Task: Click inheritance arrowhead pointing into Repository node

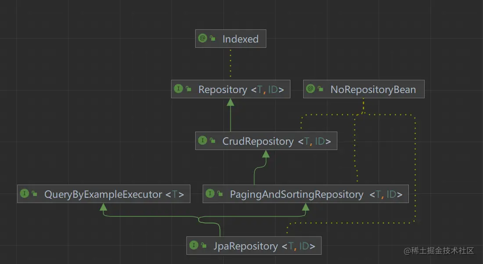Action: coord(230,102)
